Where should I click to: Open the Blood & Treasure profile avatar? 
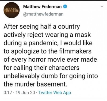12,10
